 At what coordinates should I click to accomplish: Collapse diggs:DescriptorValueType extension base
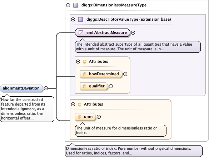[x=73, y=19]
